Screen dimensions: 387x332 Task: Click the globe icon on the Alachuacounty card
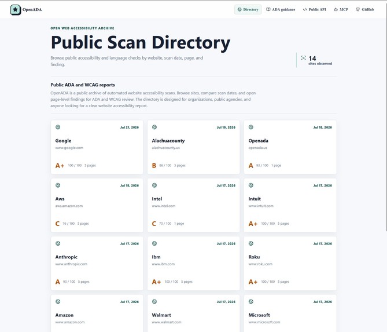click(154, 127)
